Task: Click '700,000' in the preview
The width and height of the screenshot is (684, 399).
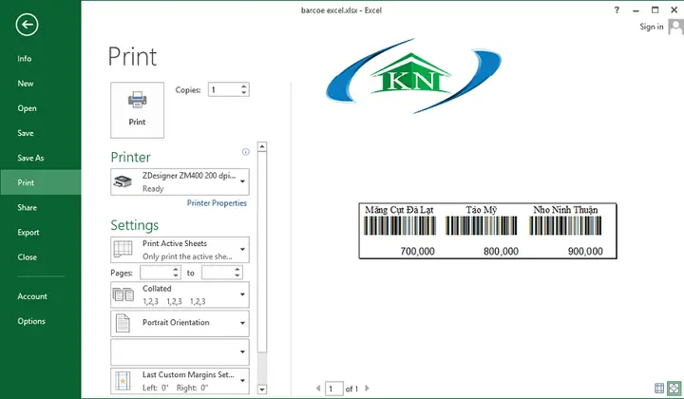Action: coord(417,251)
